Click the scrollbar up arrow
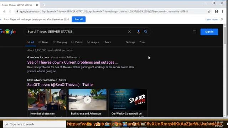This screenshot has height=128, width=228. pos(225,25)
